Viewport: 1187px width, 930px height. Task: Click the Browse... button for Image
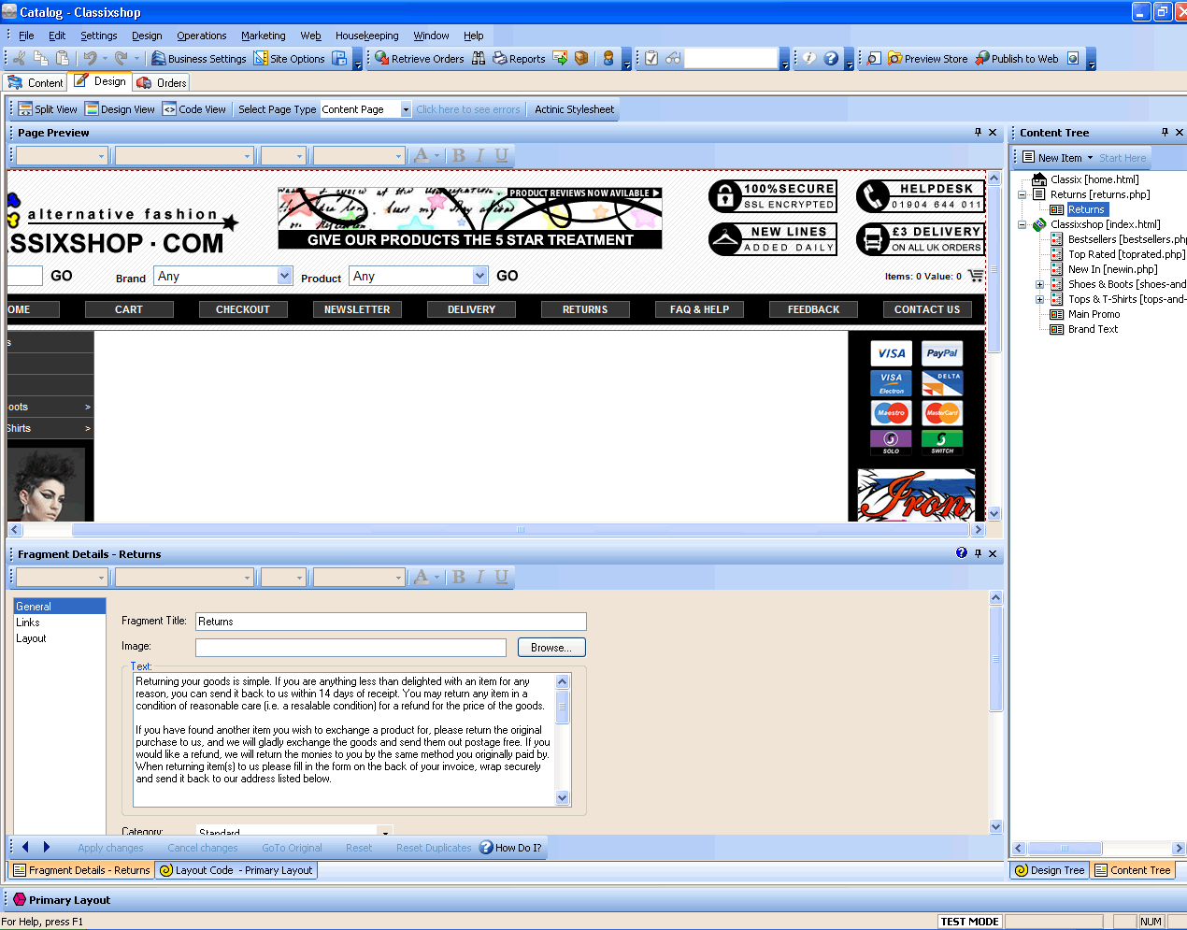551,647
